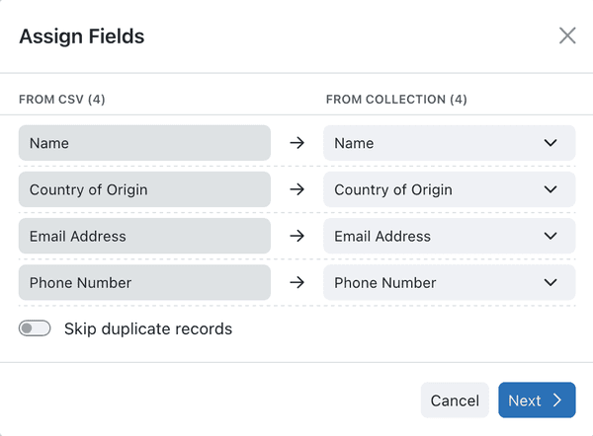Click the mapping arrow in Email Address row

(x=297, y=236)
